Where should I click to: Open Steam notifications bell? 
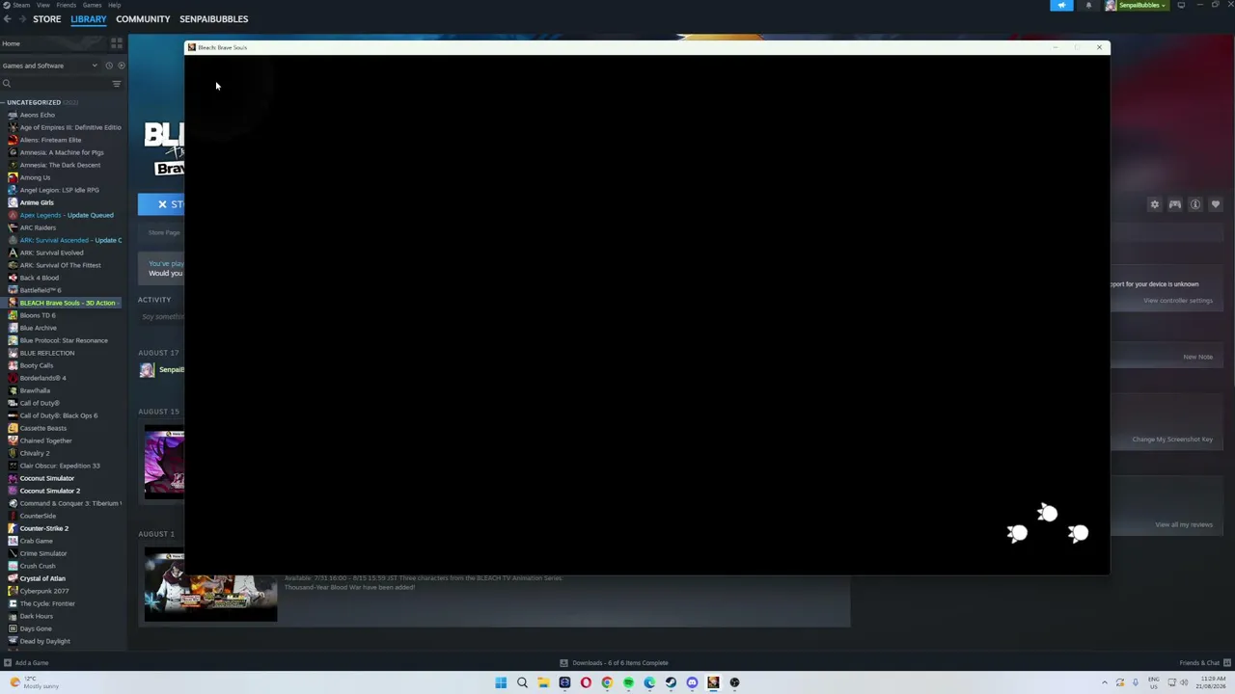[1088, 6]
